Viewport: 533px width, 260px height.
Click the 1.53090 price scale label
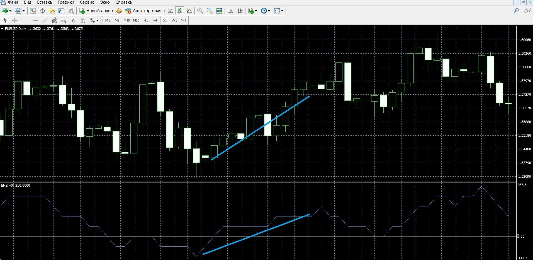[x=524, y=176]
